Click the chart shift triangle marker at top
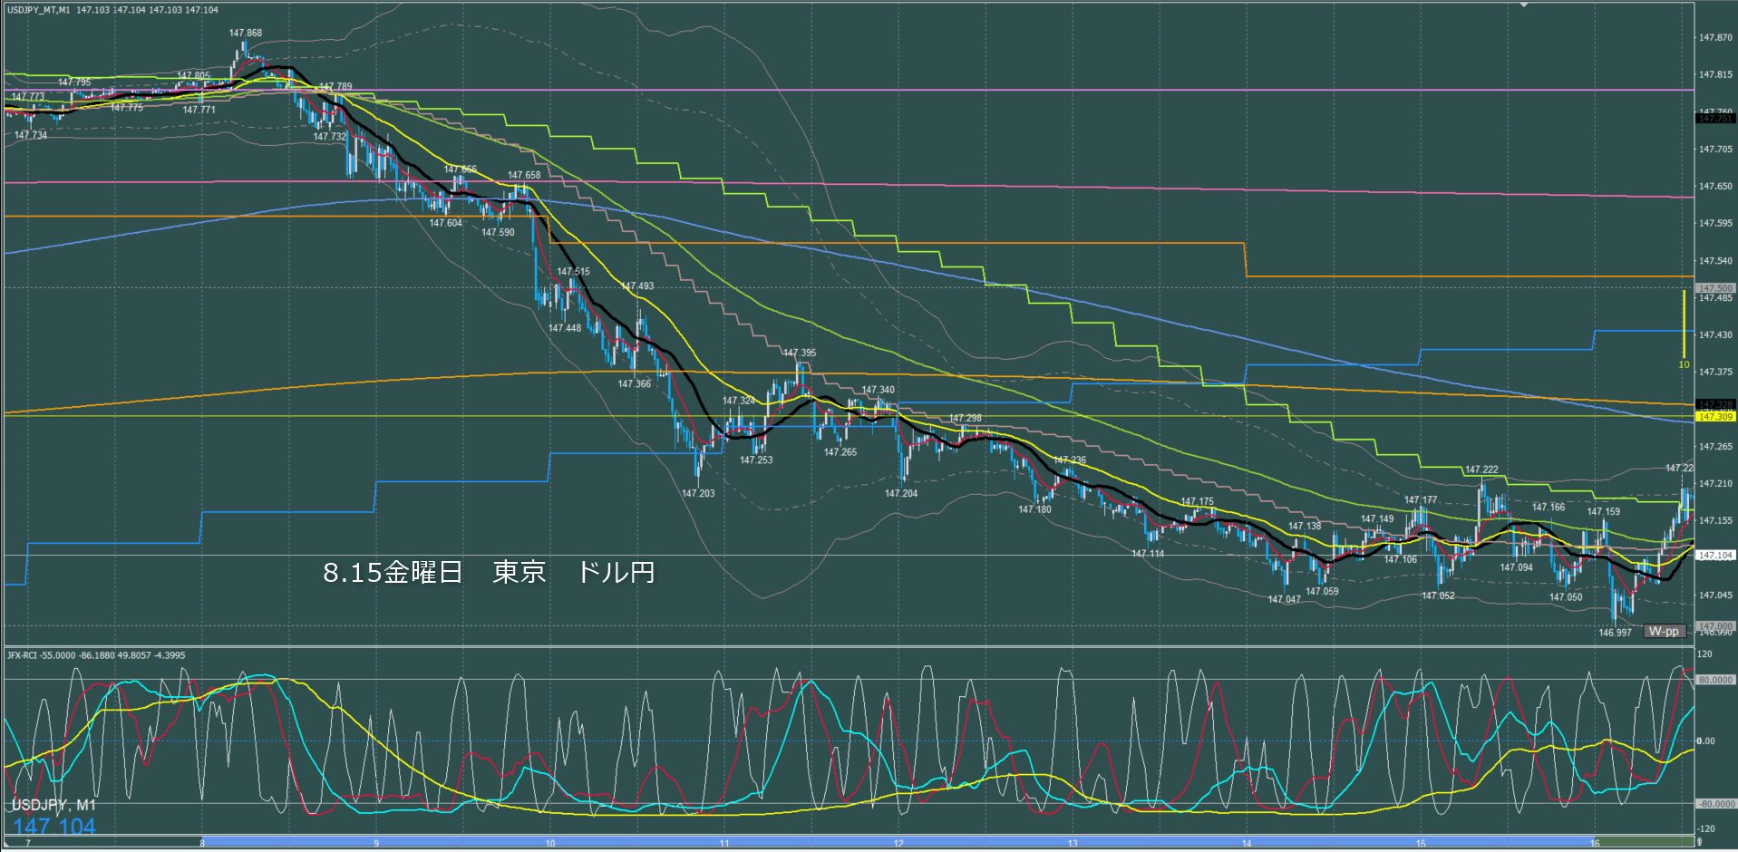This screenshot has height=852, width=1738. tap(1524, 5)
